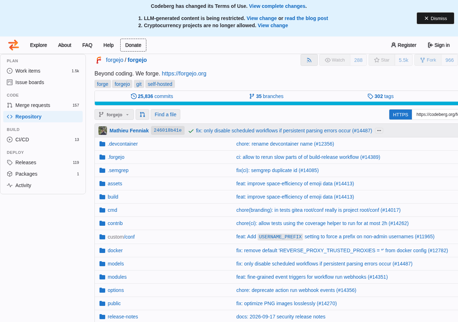Open the Help nav item
The image size is (458, 322).
108,45
